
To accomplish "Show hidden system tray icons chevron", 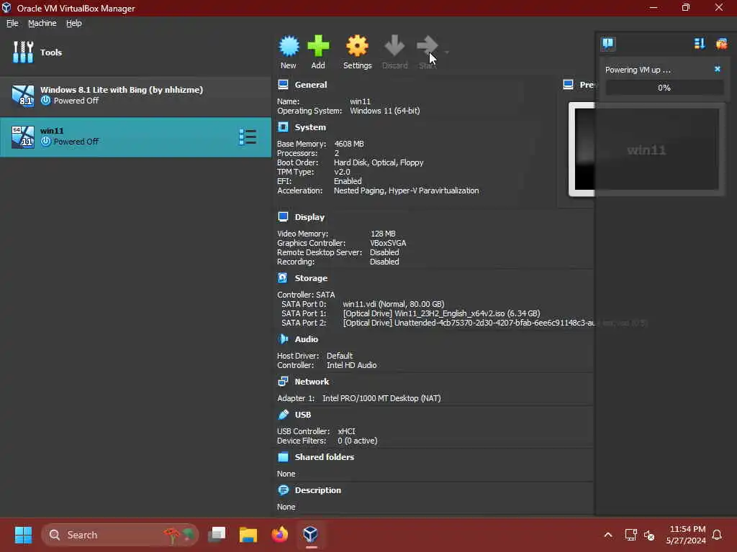I will pos(607,535).
